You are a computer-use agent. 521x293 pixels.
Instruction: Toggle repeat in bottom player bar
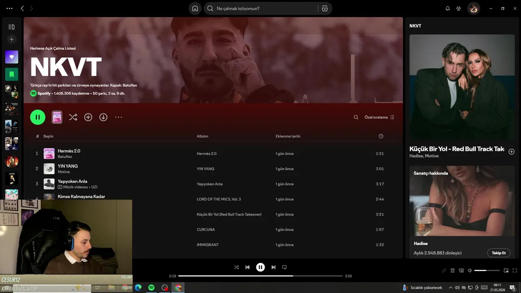click(285, 267)
